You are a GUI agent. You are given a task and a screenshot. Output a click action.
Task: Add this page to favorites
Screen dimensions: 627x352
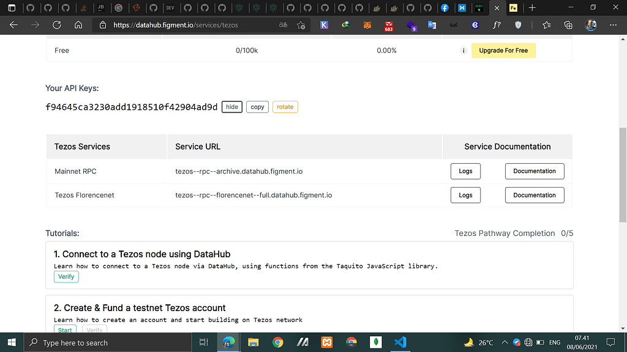tap(301, 24)
